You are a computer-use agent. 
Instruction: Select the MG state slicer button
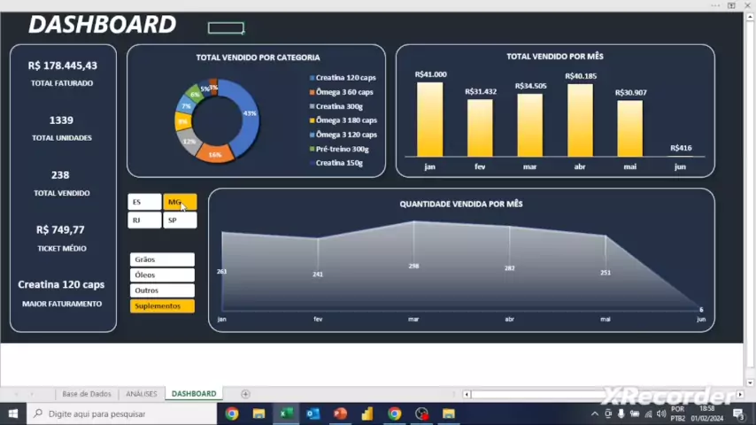pos(180,203)
